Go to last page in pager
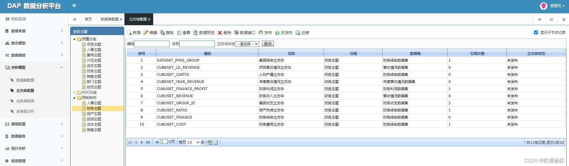Image resolution: width=569 pixels, height=166 pixels. point(148,142)
